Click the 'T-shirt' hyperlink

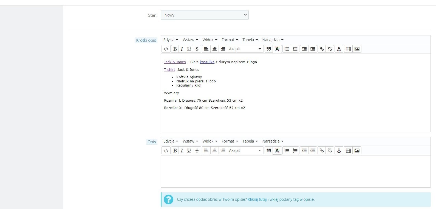(169, 70)
